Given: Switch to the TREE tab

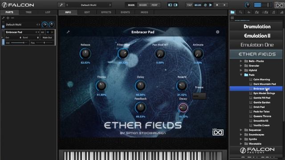Looking at the screenshot, I should click(x=28, y=12).
